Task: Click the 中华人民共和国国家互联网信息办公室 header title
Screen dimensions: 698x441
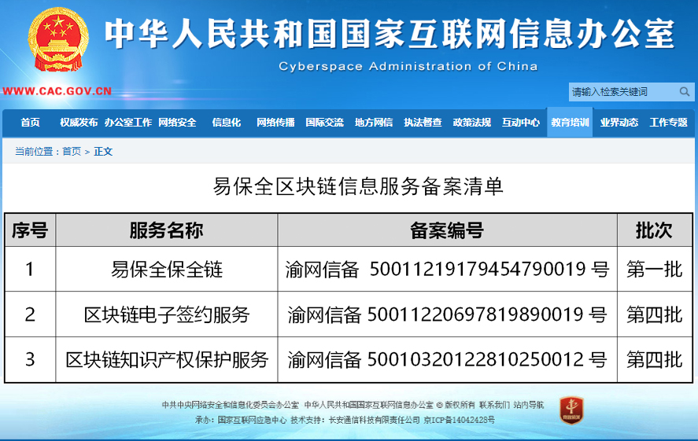Action: coord(390,34)
